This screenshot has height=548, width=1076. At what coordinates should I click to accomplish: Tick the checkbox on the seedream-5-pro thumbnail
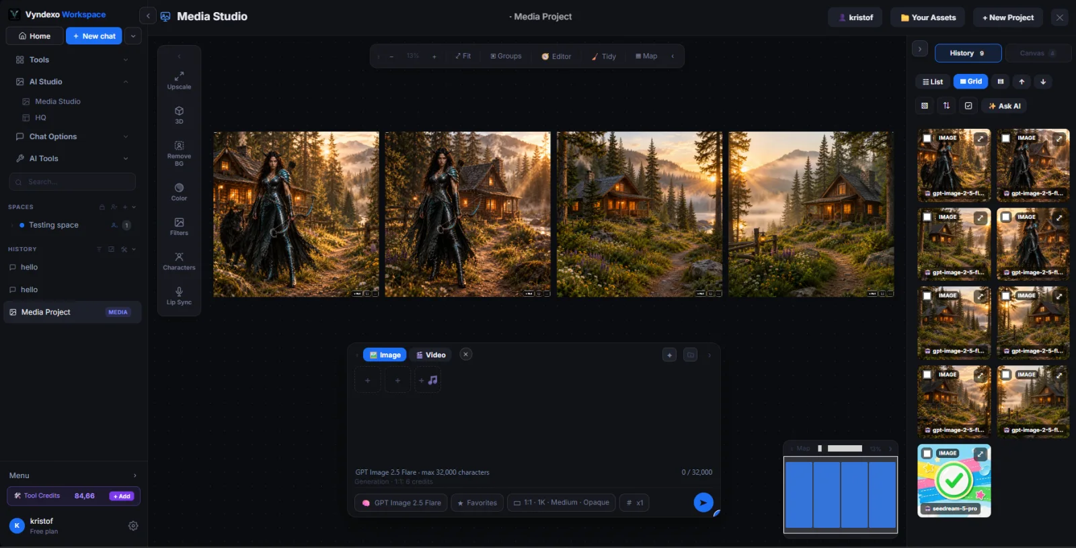[x=927, y=453]
